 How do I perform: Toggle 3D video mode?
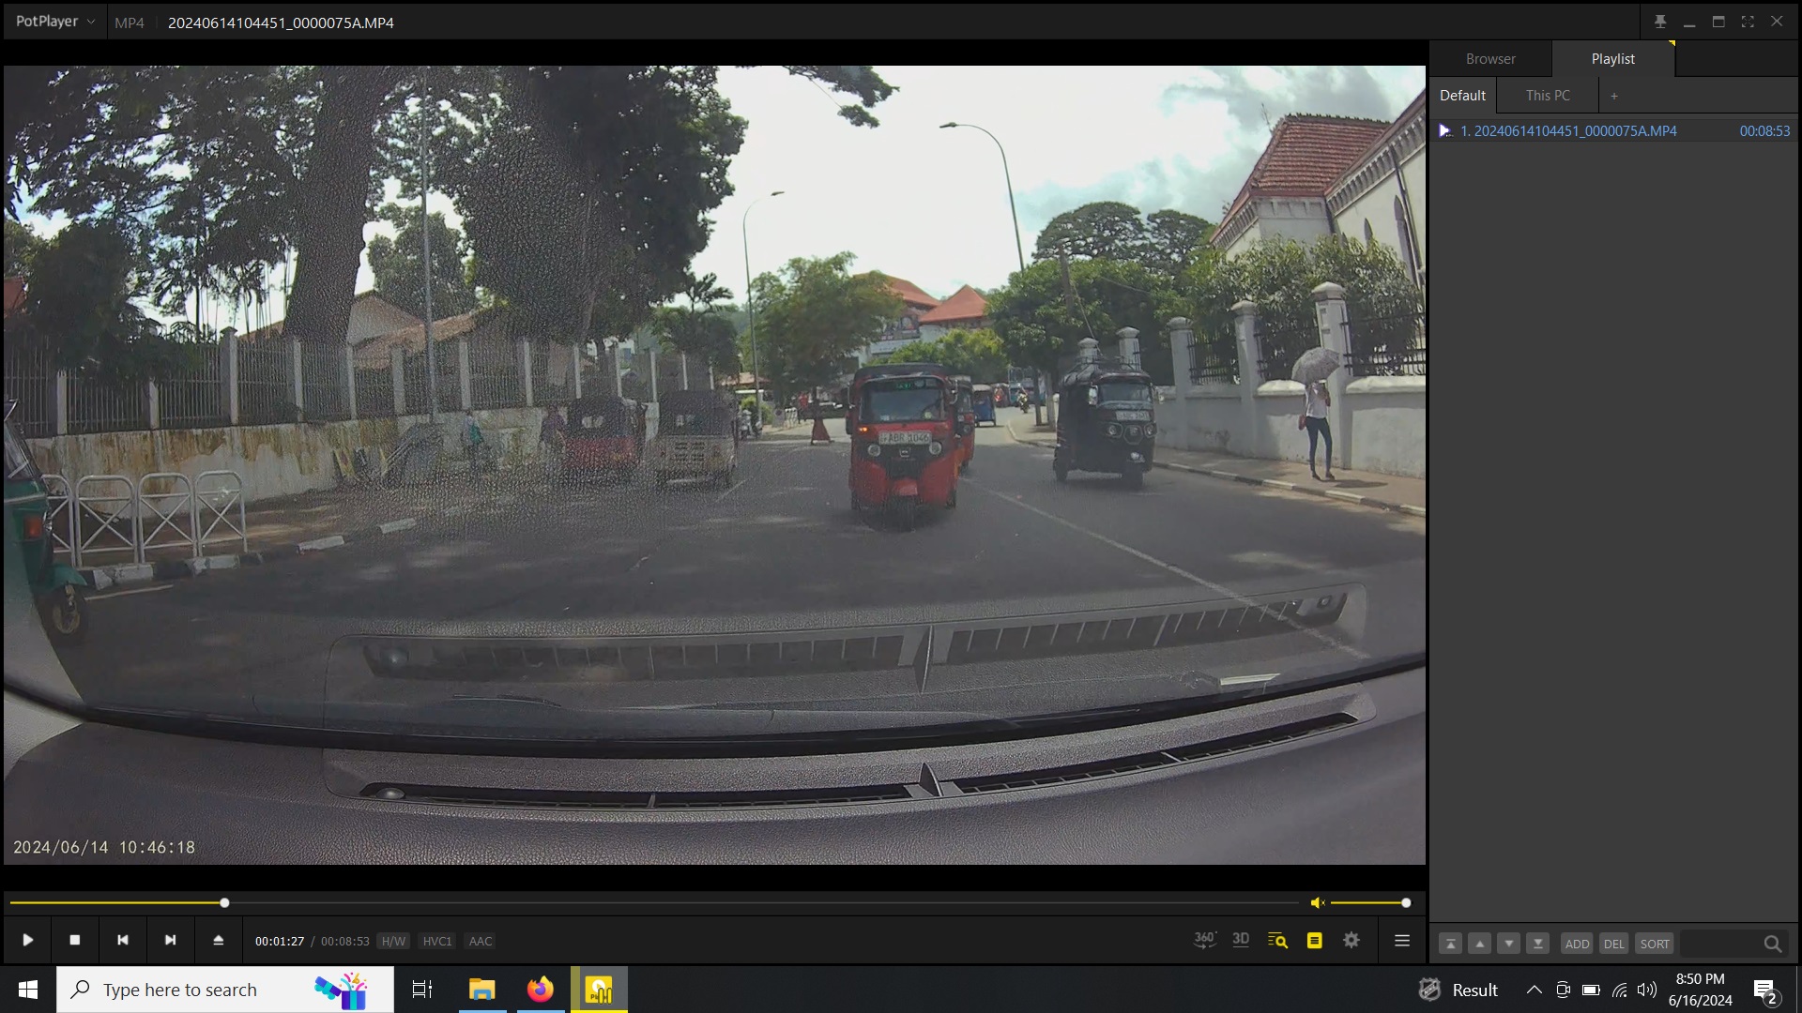click(1241, 940)
